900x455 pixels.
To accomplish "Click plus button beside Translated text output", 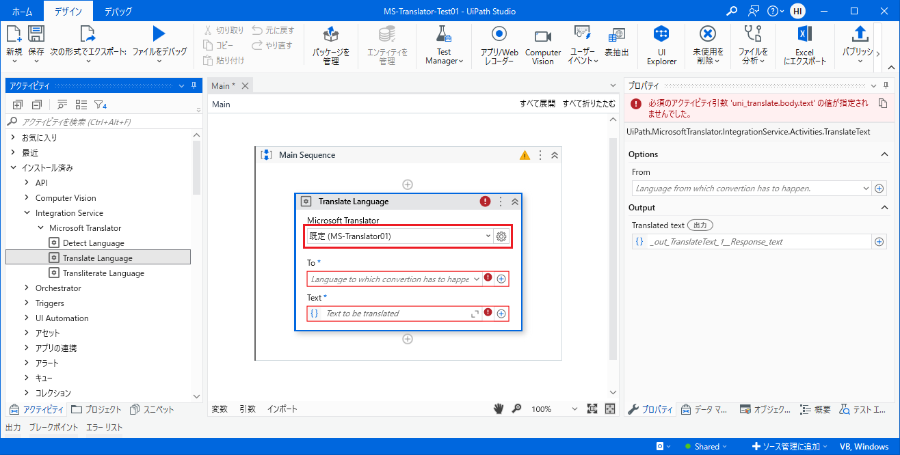I will tap(879, 242).
